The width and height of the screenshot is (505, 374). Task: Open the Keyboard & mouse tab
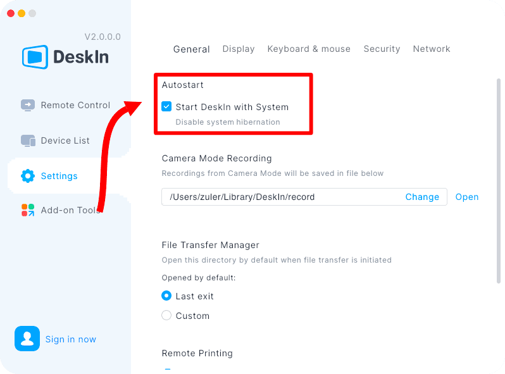click(309, 49)
